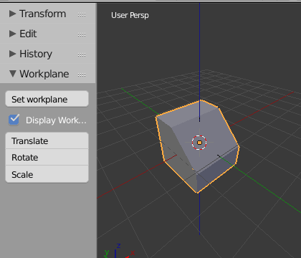The image size is (301, 258).
Task: Grab the Transform panel drag grip
Action: 82,14
